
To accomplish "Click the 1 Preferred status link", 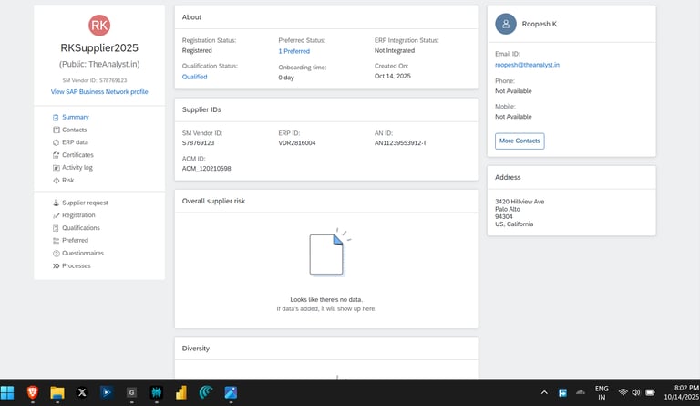I will click(293, 51).
